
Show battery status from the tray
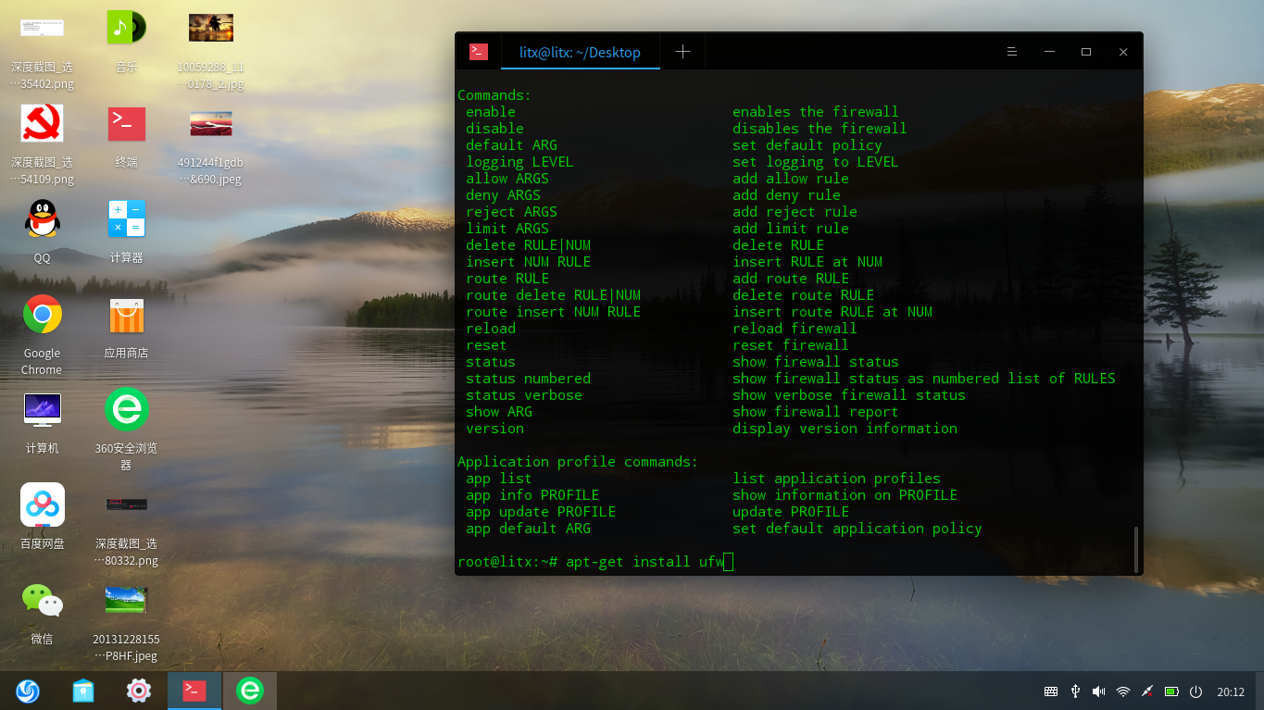pyautogui.click(x=1171, y=691)
